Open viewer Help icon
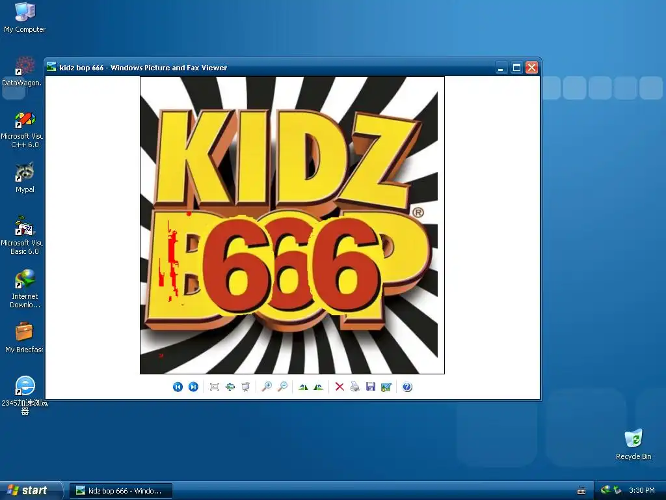The image size is (666, 500). (407, 387)
